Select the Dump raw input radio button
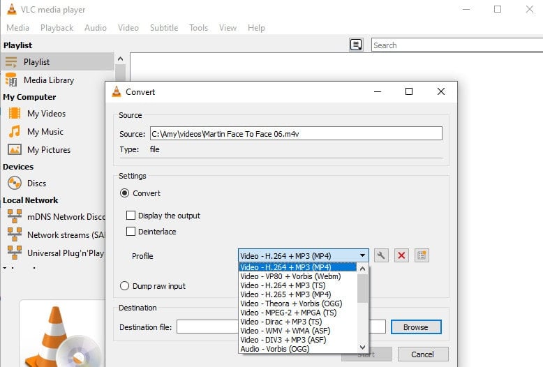543x367 pixels. 124,286
